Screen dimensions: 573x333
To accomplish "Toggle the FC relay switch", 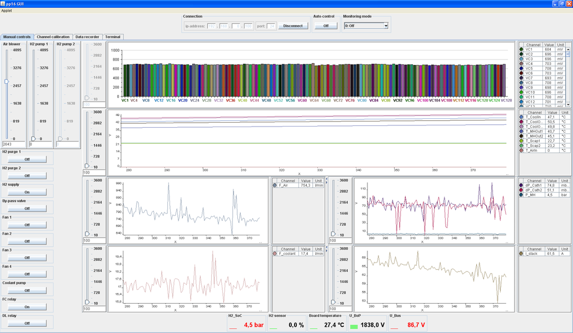I will point(27,307).
